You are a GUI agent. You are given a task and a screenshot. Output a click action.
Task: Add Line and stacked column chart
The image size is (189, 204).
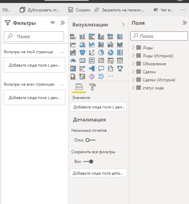101,44
